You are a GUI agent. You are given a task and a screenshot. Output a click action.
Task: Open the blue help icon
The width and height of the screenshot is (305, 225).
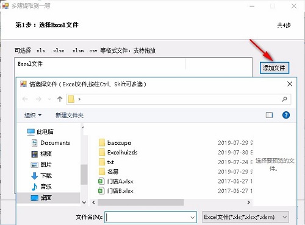pyautogui.click(x=286, y=115)
